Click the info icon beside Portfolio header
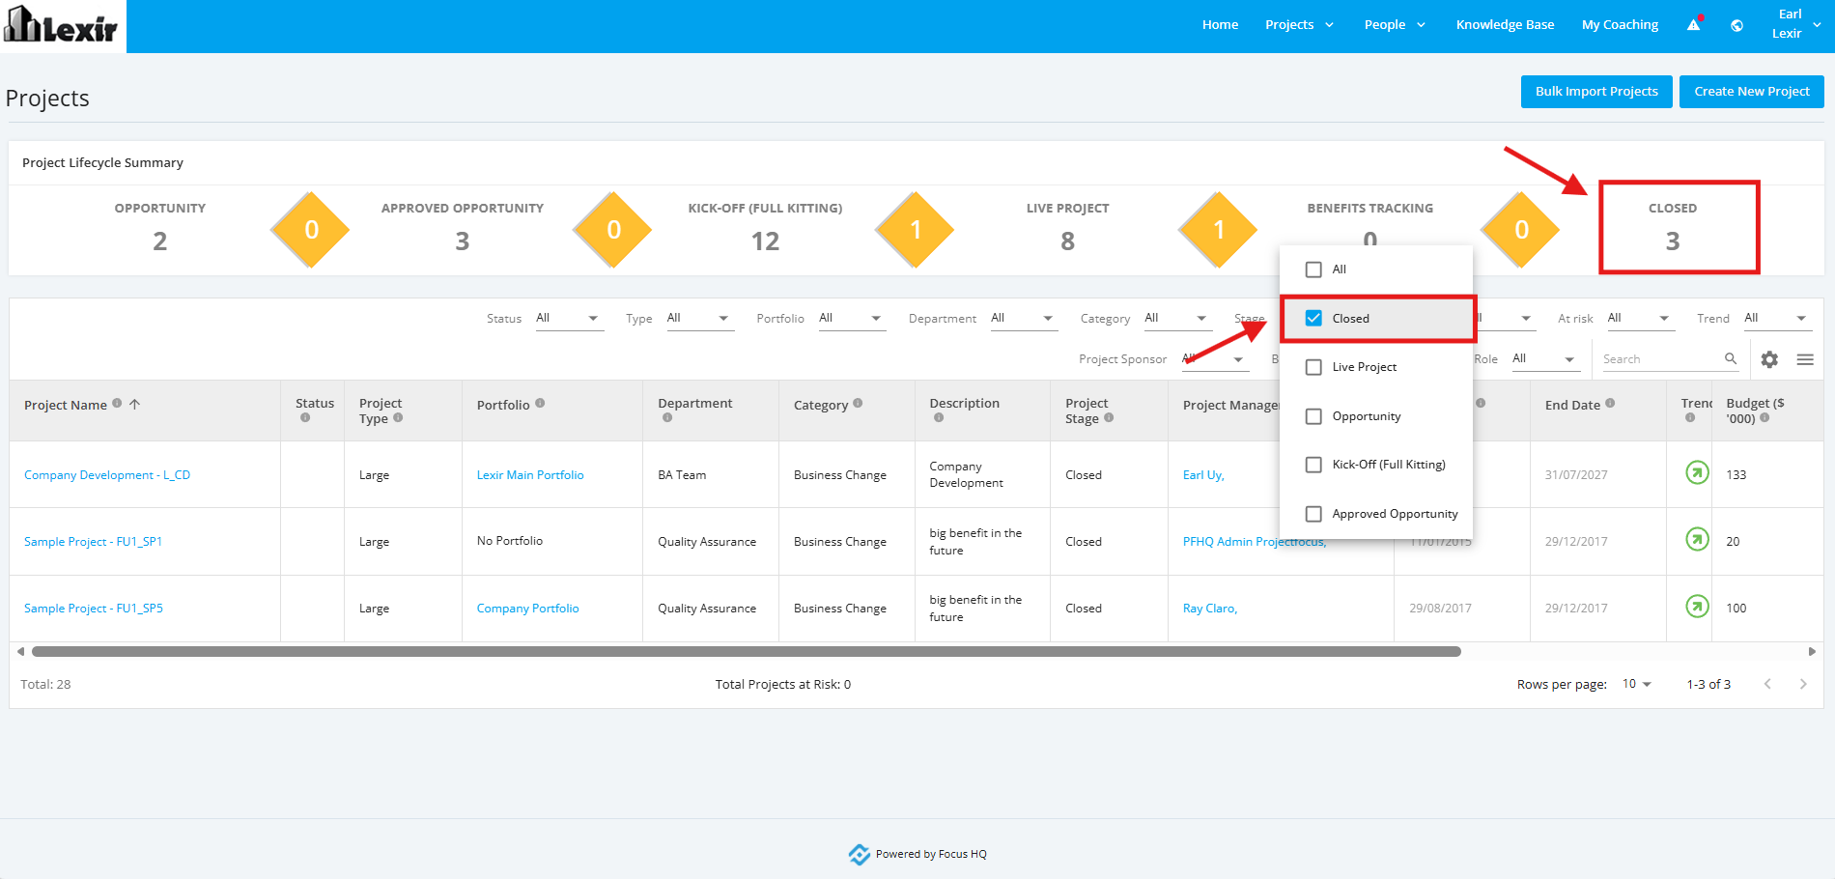This screenshot has height=879, width=1835. [x=540, y=403]
